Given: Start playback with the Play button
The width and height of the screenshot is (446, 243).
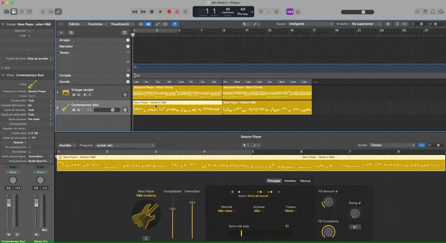Looking at the screenshot, I should click(x=160, y=12).
